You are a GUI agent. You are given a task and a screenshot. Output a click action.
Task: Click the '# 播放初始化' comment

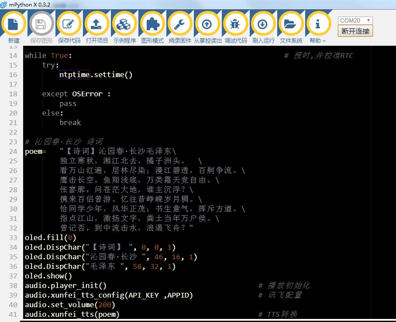point(284,285)
